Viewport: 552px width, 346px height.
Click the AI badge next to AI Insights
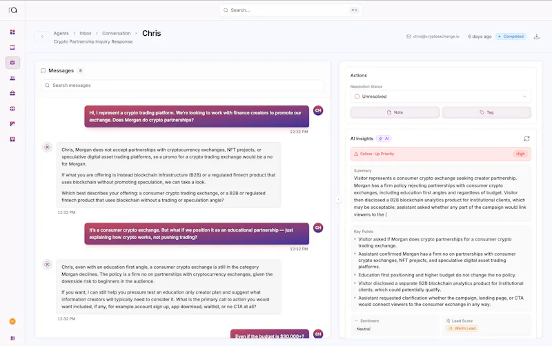pyautogui.click(x=384, y=139)
